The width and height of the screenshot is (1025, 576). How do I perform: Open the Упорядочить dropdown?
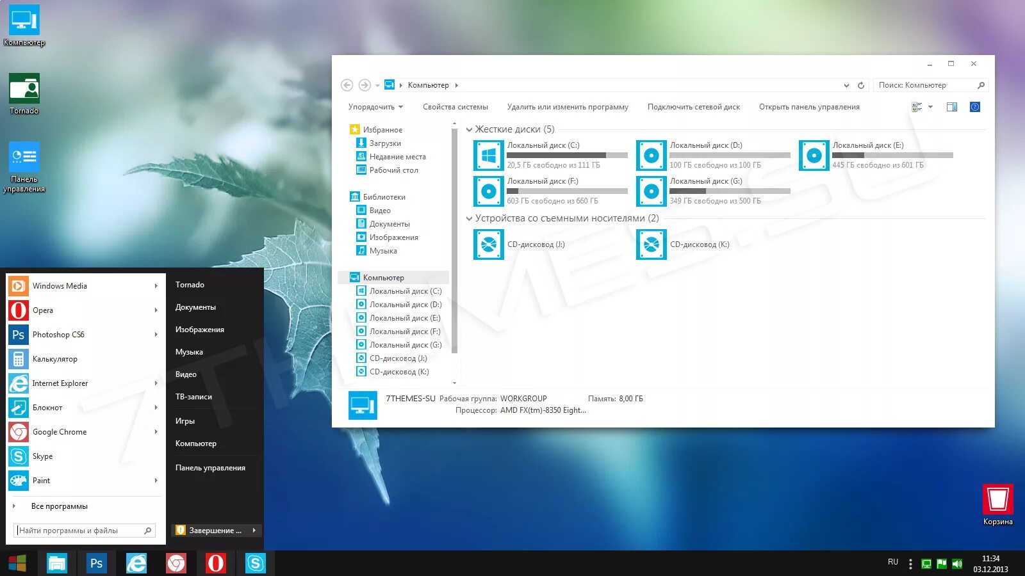(x=375, y=107)
